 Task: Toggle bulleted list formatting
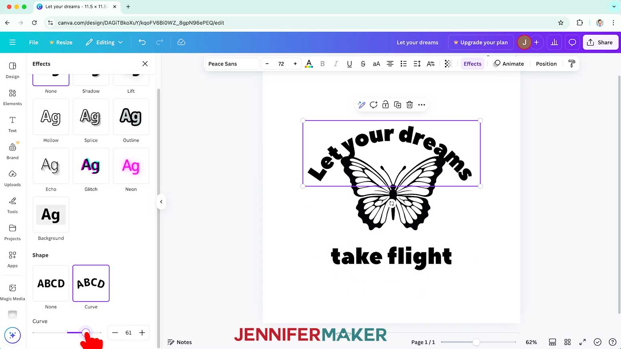point(403,64)
